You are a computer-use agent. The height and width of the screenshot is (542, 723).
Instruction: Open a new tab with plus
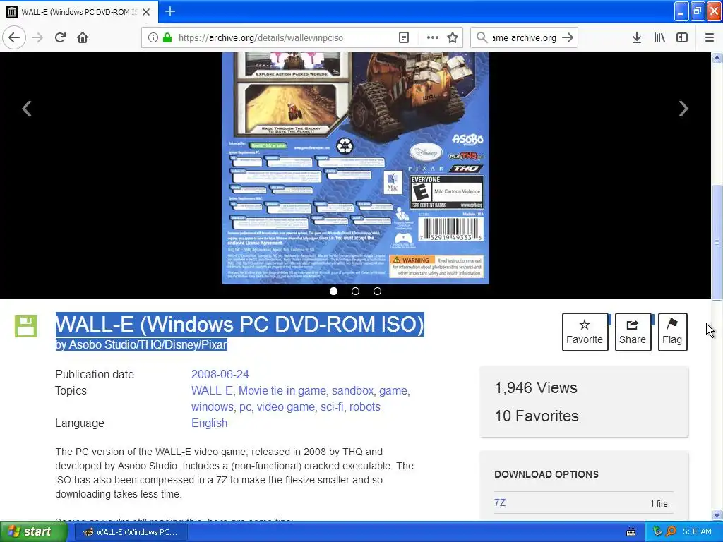[170, 11]
